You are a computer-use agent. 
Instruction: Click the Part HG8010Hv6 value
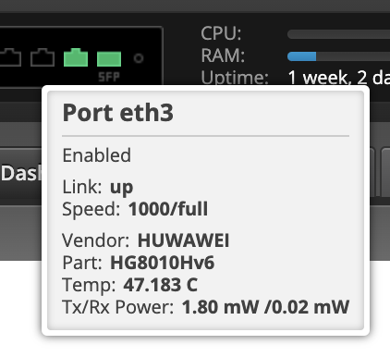point(163,263)
